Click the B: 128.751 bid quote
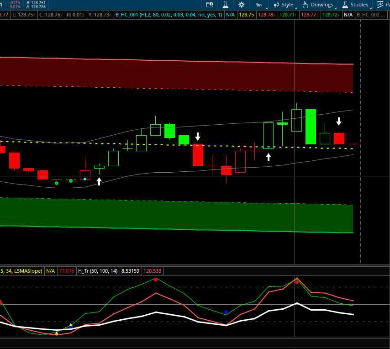The image size is (390, 349). pos(36,2)
